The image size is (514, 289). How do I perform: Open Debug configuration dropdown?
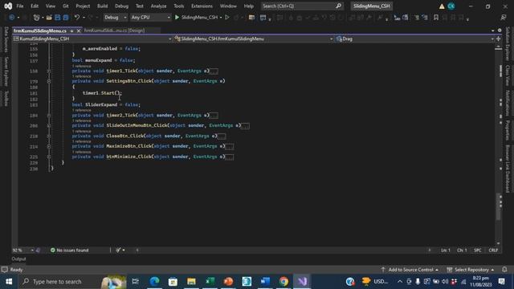point(115,18)
